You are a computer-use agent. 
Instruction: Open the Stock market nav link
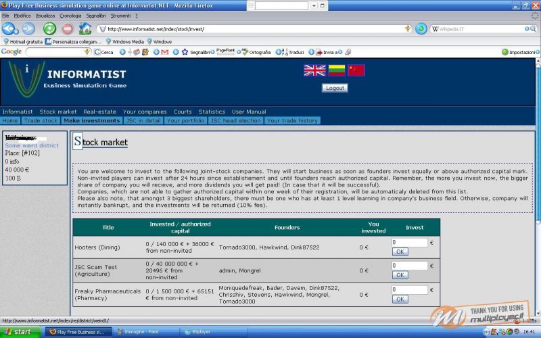click(x=58, y=112)
